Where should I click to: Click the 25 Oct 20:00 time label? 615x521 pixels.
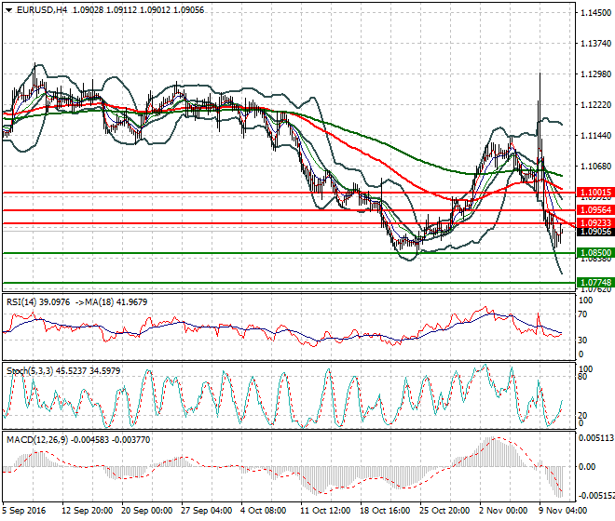pyautogui.click(x=444, y=511)
